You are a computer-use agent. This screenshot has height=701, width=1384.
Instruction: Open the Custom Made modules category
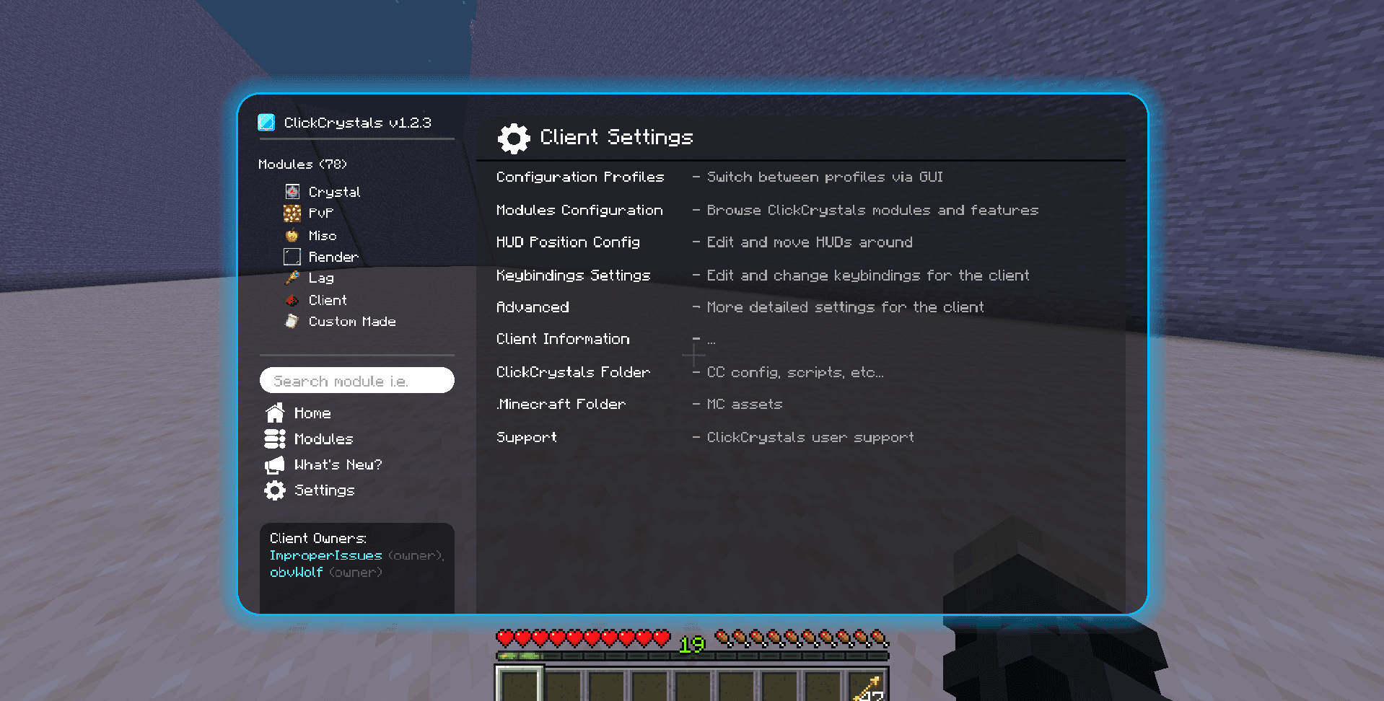click(352, 322)
